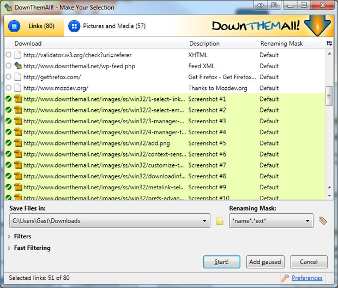Uncheck the Screenshot #7 green checkmark
This screenshot has height=288, width=338.
[x=8, y=165]
